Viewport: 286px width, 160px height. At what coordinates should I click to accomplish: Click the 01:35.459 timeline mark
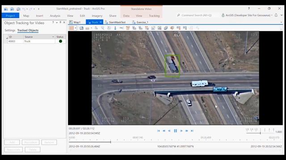[x=206, y=138]
